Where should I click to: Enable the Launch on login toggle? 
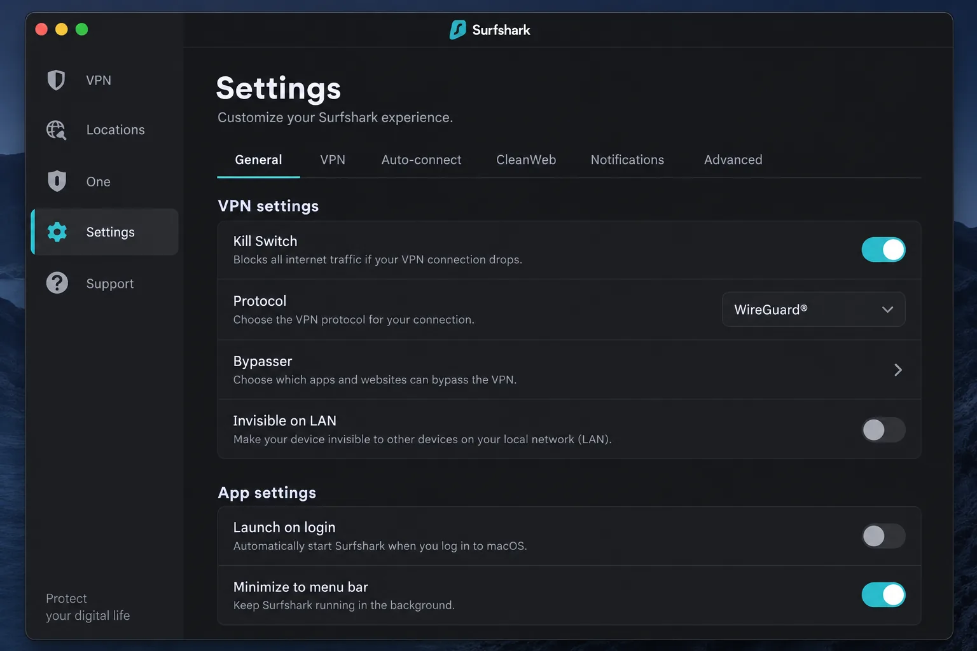(x=883, y=536)
